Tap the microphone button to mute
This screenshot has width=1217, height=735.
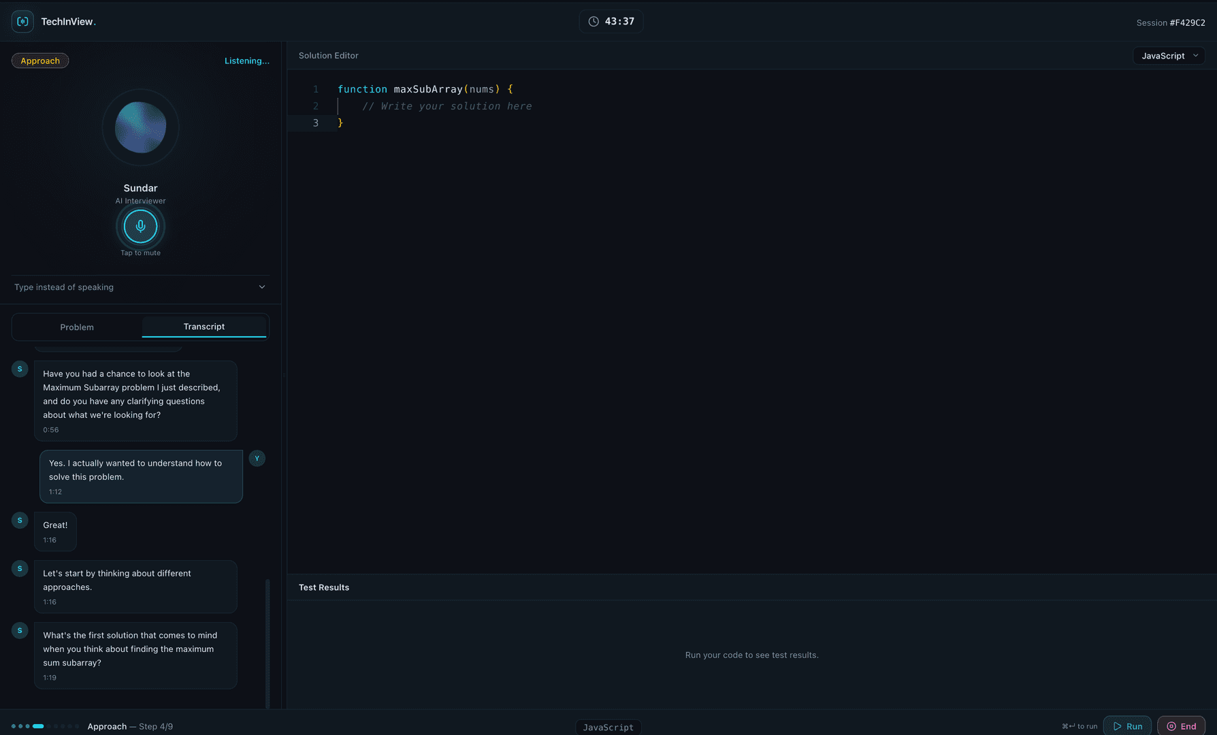(140, 226)
